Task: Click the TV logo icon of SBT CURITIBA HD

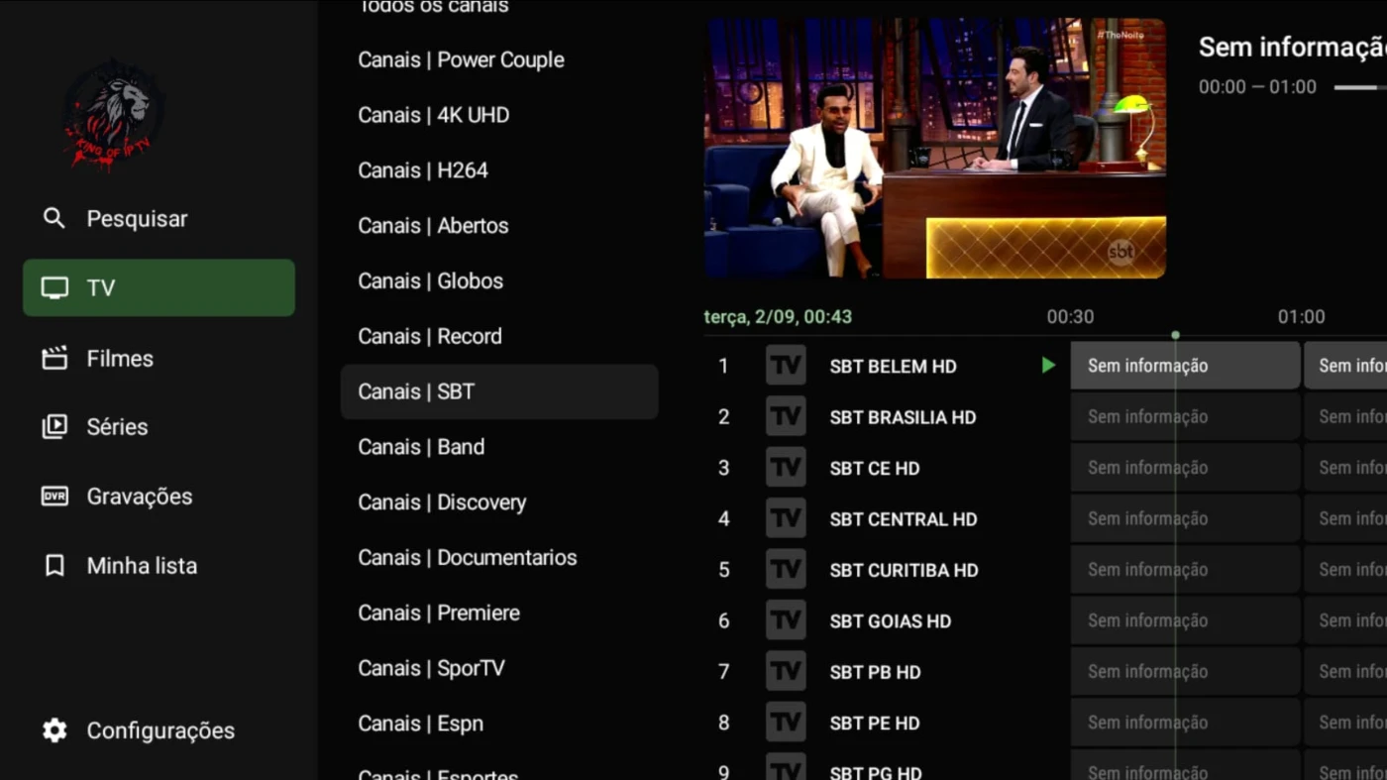Action: tap(786, 570)
